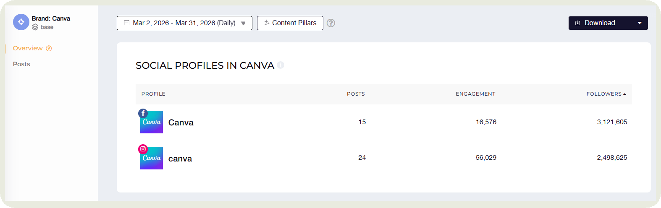Viewport: 661px width, 208px height.
Task: Click the Content Pillars button
Action: (x=290, y=23)
